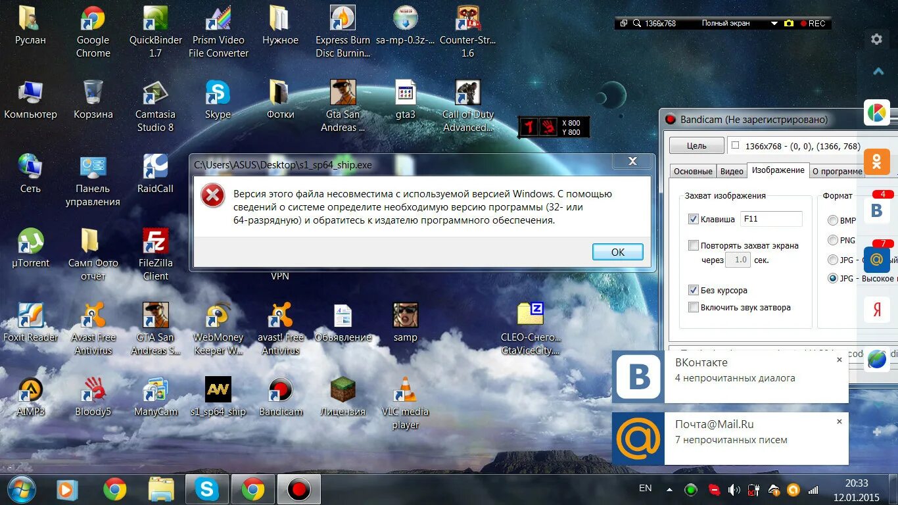The height and width of the screenshot is (505, 898).
Task: Select BMP image format radio button
Action: [x=833, y=220]
